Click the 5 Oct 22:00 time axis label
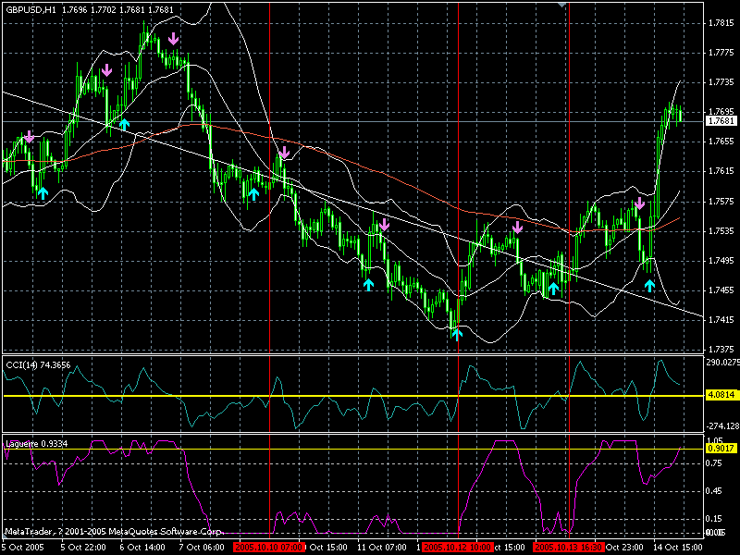Screen dimensions: 740x555 coord(82,548)
